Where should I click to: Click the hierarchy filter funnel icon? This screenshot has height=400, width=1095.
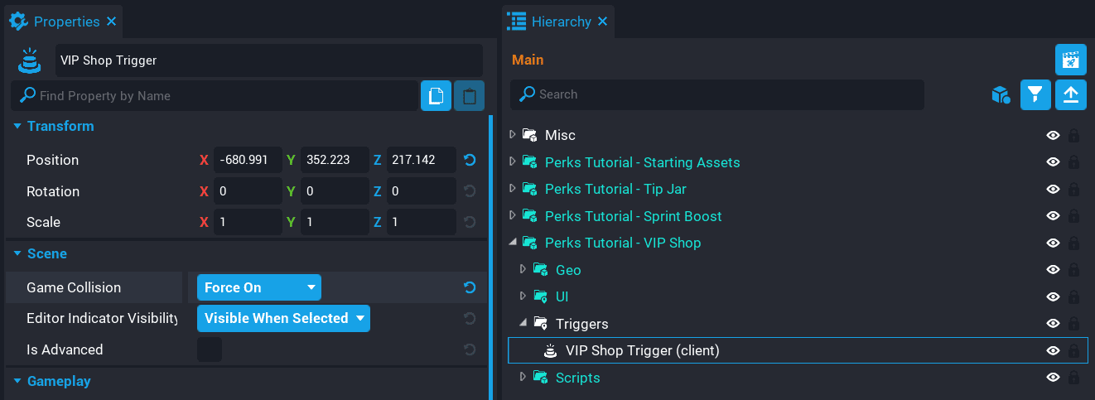click(x=1035, y=94)
